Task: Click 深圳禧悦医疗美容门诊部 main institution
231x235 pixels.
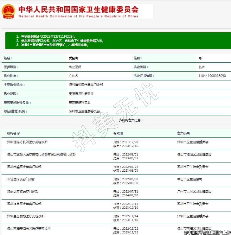Action: (86, 85)
